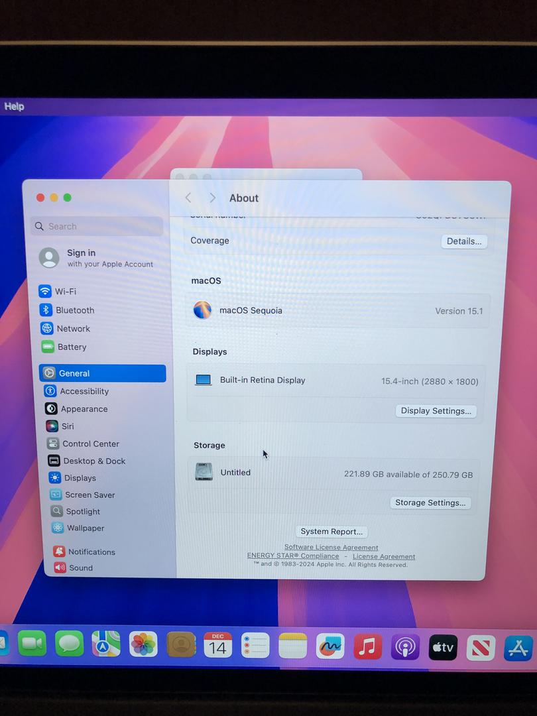Open Sound settings
Viewport: 537px width, 716px height.
click(73, 567)
